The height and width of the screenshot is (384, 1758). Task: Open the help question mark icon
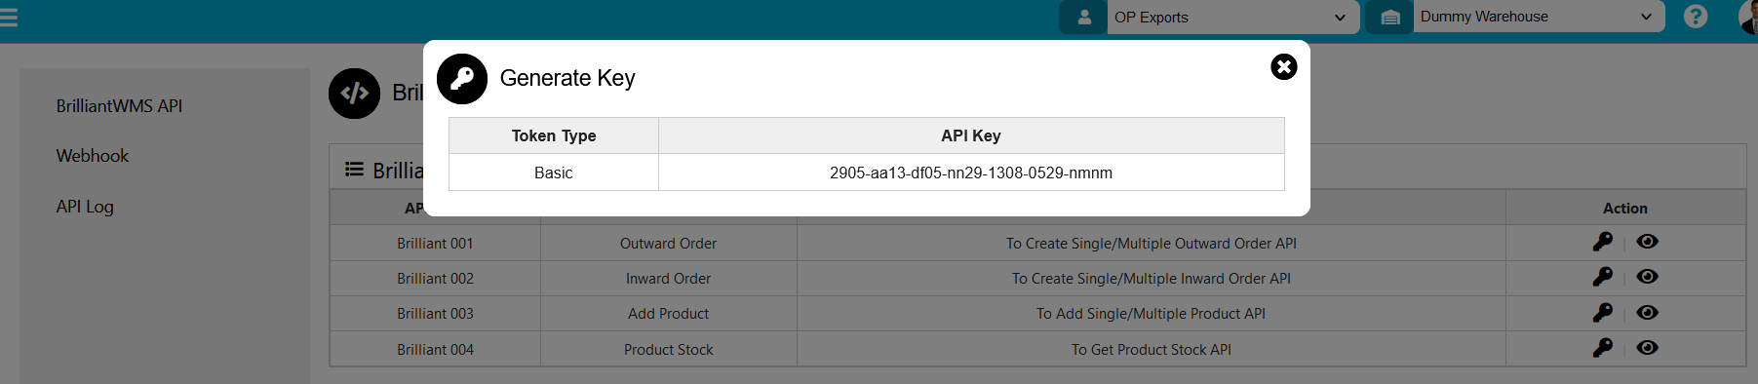pos(1696,17)
